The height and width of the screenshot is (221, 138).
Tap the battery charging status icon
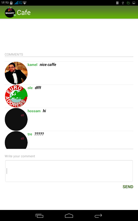[11, 3]
